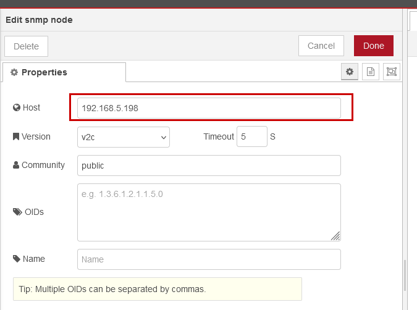Click the Host input field
417x310 pixels.
[x=209, y=108]
